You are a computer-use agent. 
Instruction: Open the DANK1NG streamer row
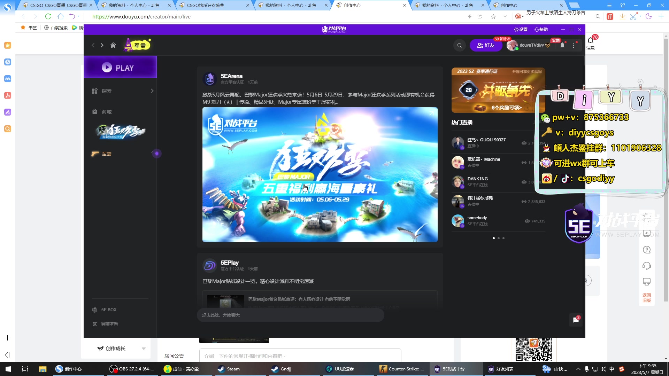point(498,181)
